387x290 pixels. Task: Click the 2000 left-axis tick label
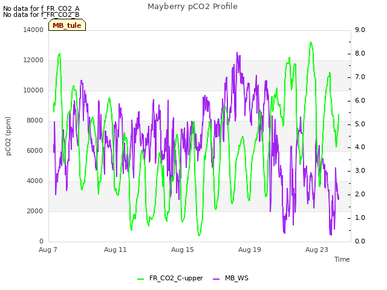coord(35,211)
